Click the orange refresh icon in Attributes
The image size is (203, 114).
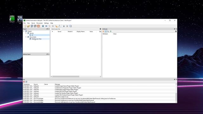103,31
